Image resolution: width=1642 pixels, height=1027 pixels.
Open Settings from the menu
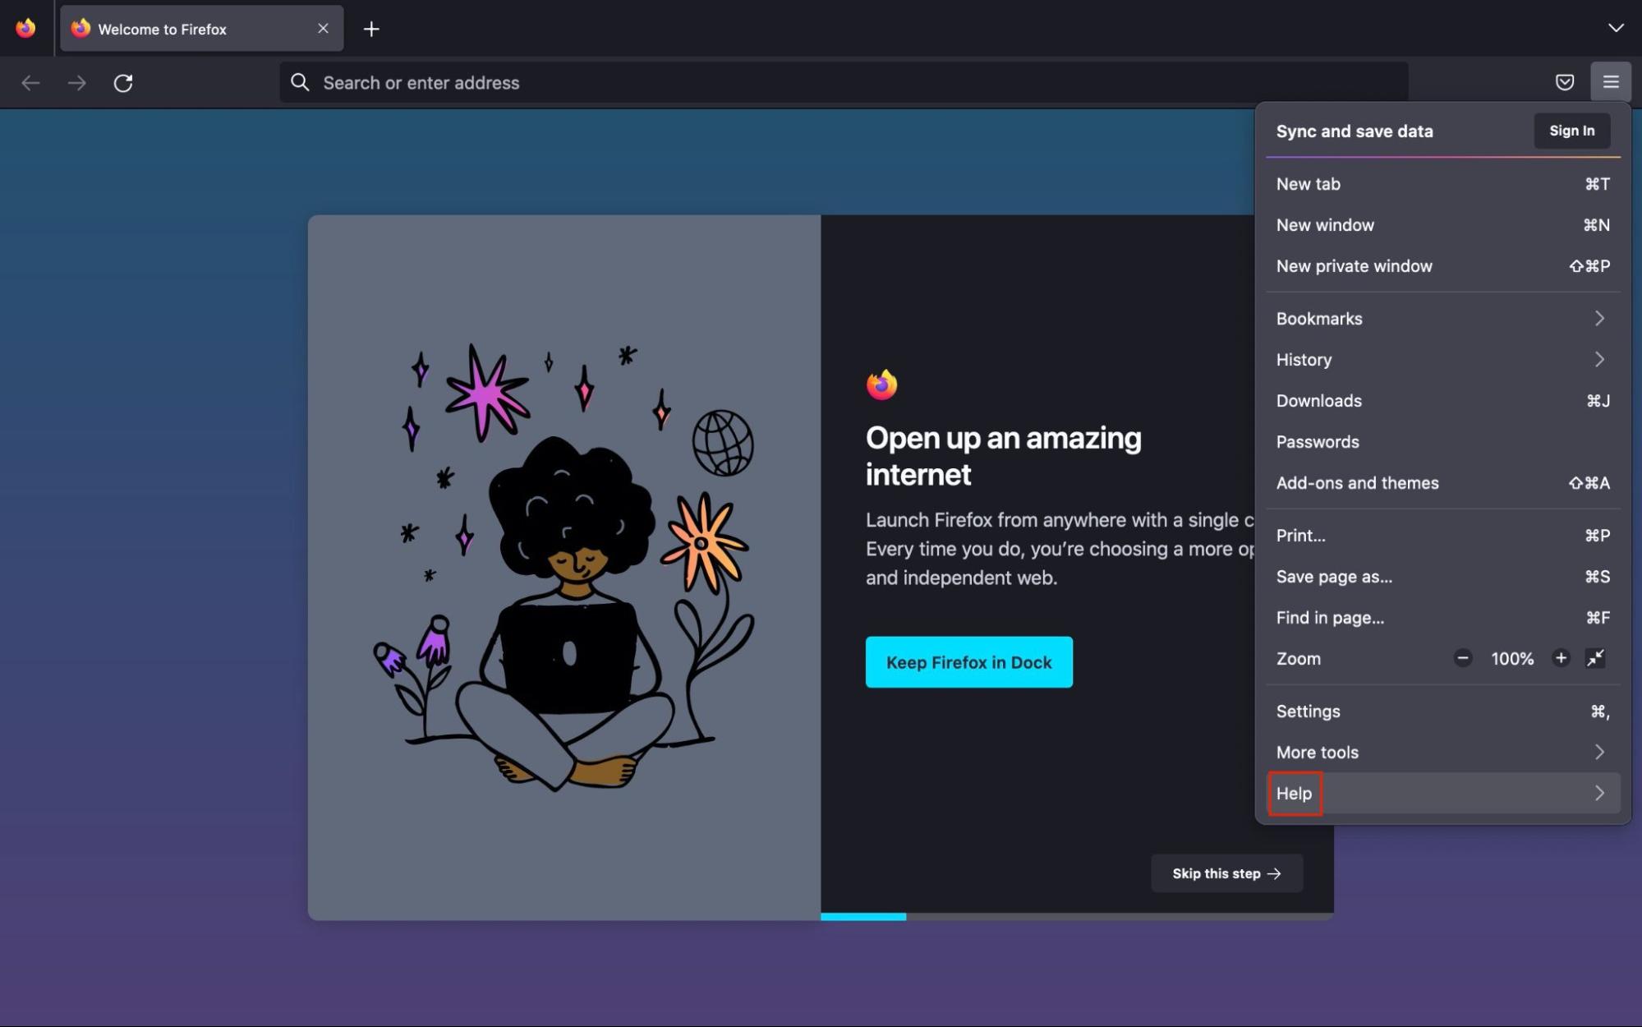pyautogui.click(x=1443, y=712)
